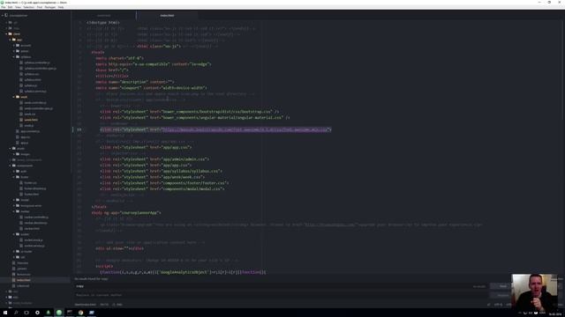Collapse the week folder arrow
This screenshot has width=565, height=317.
[x=14, y=97]
